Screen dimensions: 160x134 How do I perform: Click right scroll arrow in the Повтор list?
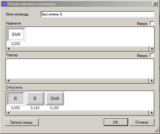[152, 81]
